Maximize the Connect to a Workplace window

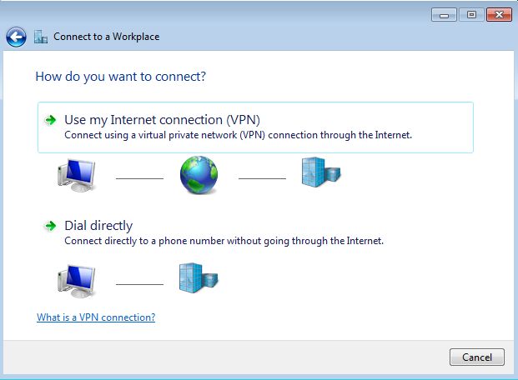[471, 15]
